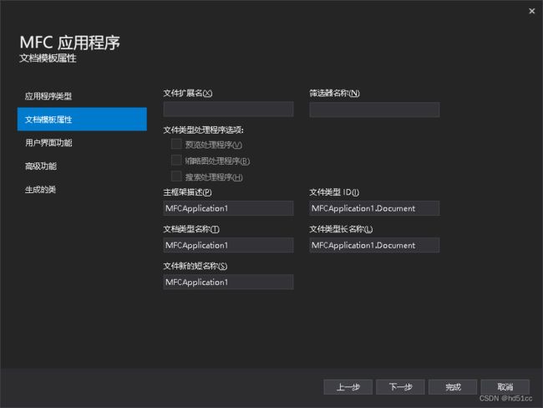This screenshot has width=543, height=408.
Task: Edit the 主框架描述 text field
Action: click(228, 208)
